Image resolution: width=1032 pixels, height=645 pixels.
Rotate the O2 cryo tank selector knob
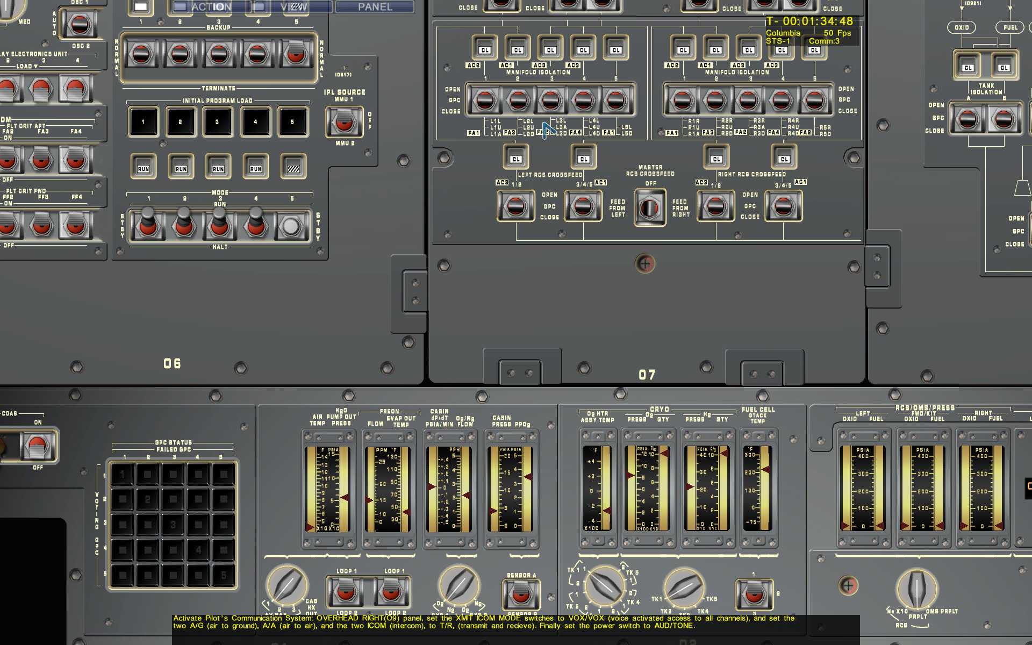(x=604, y=586)
